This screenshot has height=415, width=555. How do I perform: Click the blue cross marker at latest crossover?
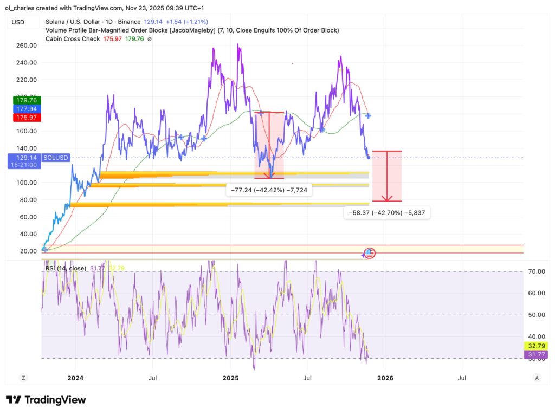pyautogui.click(x=368, y=115)
